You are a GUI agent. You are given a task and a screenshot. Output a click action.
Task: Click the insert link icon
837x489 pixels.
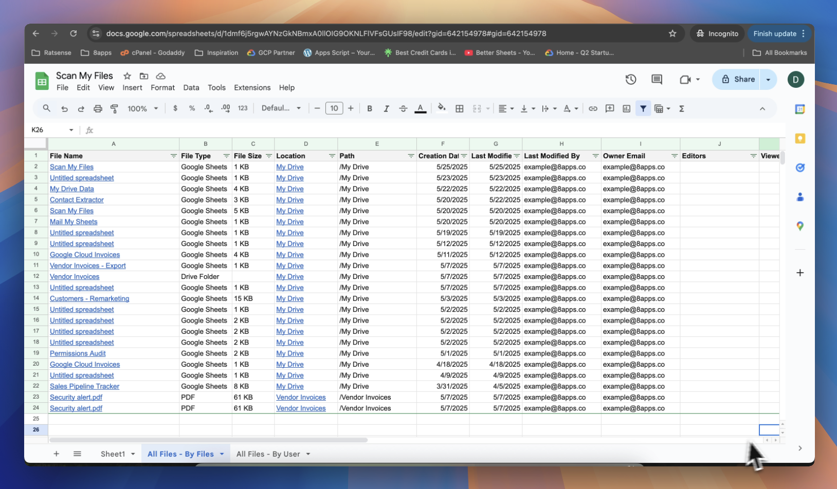593,108
